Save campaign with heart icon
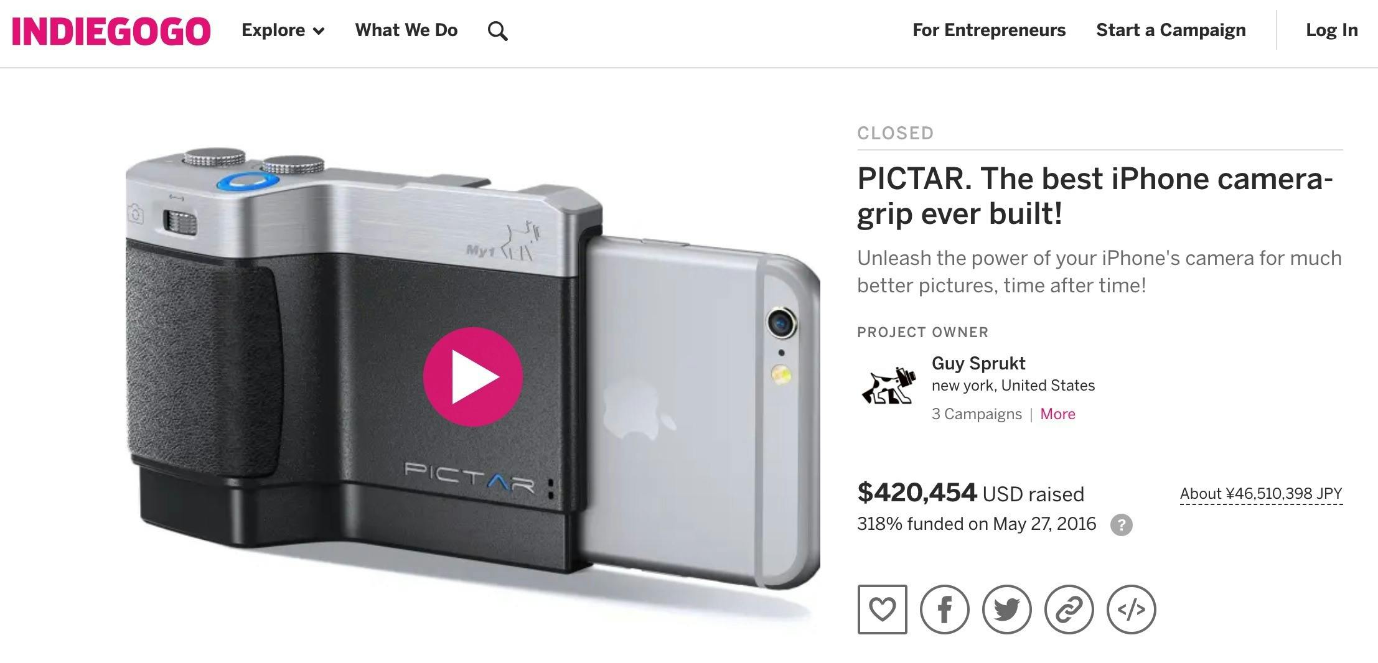The image size is (1378, 663). (x=882, y=610)
